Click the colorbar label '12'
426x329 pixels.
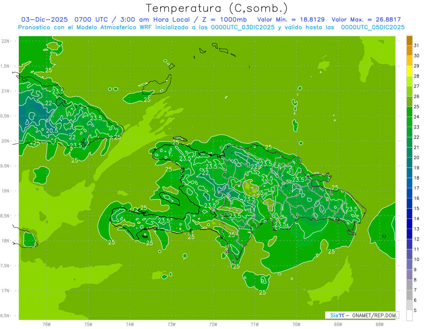[x=417, y=239]
